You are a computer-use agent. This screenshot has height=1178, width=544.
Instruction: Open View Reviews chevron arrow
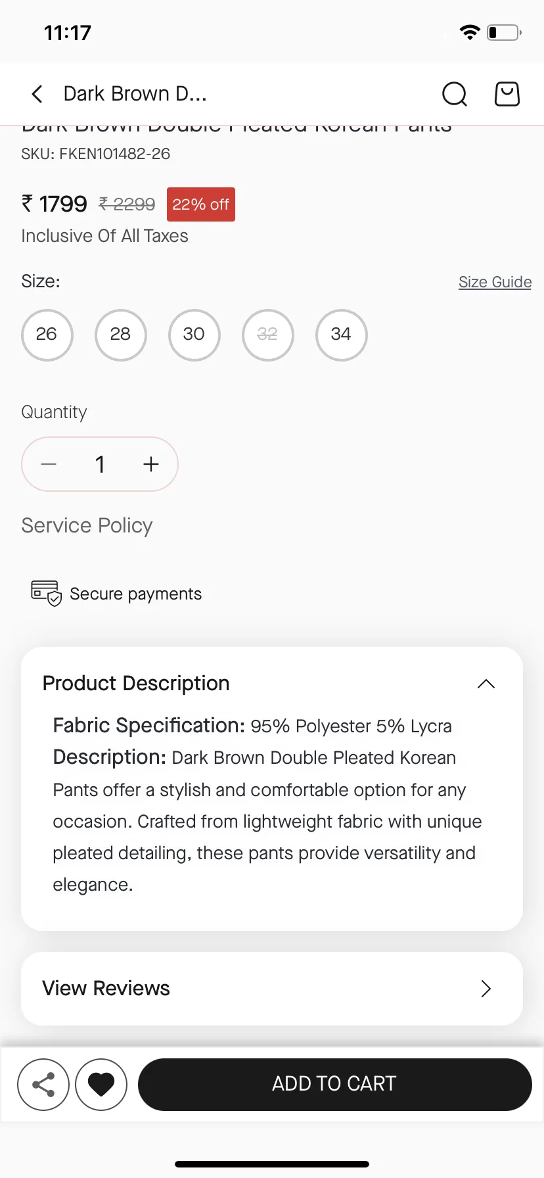(486, 989)
